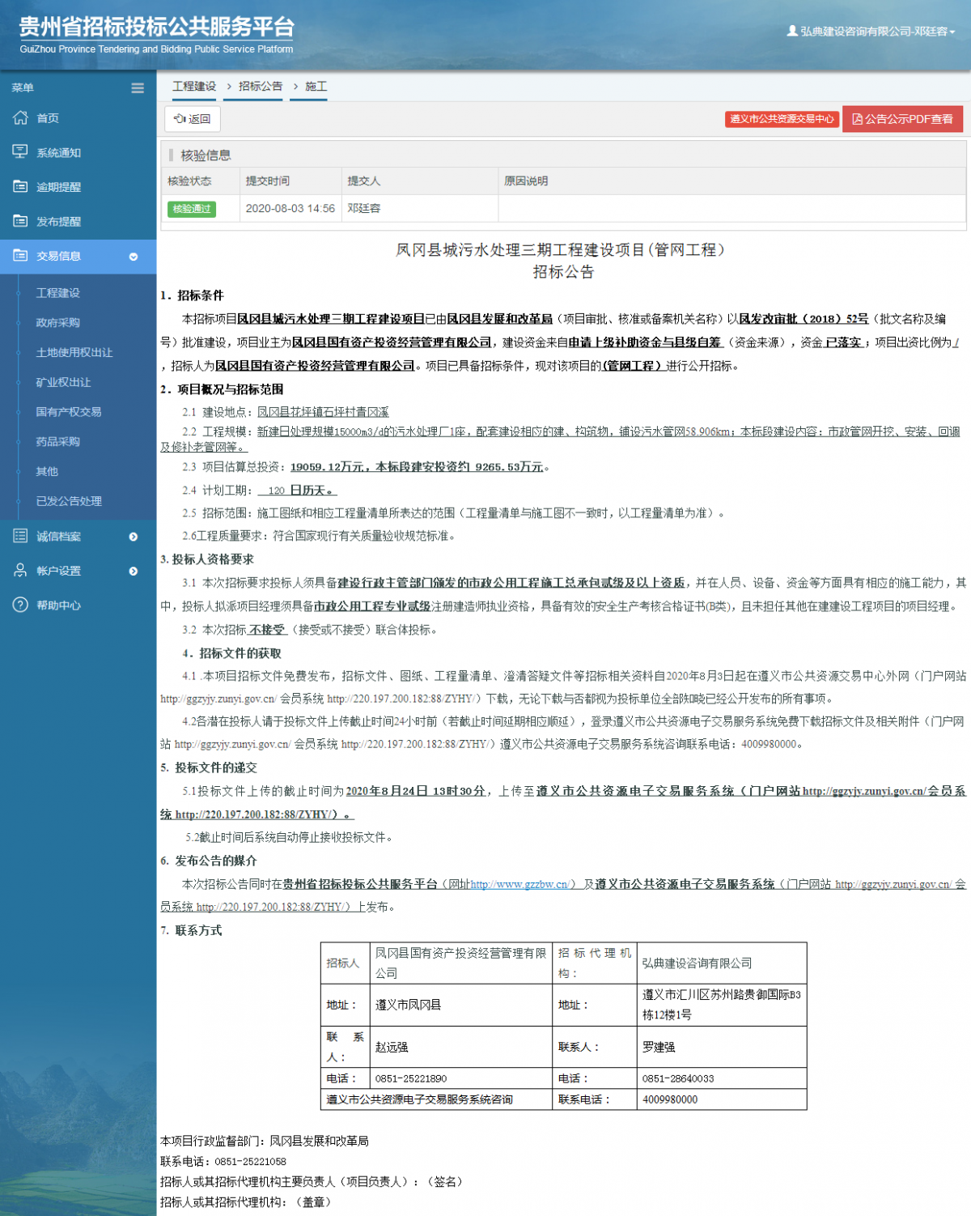
Task: Open 逾期提醒 using its reminder icon
Action: click(x=20, y=186)
